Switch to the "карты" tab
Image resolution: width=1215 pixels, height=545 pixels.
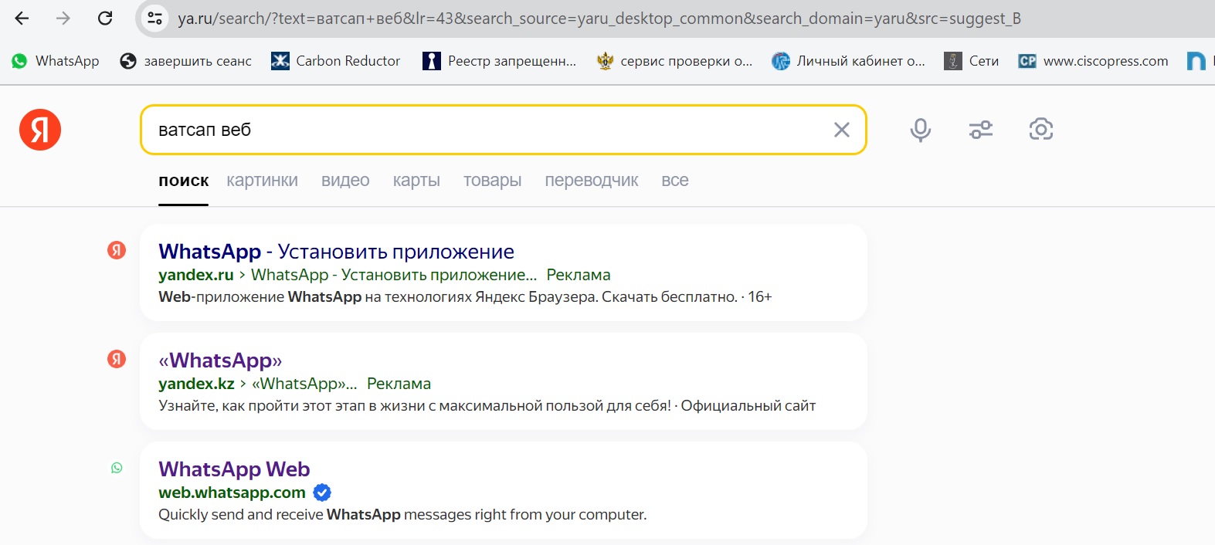pyautogui.click(x=416, y=181)
